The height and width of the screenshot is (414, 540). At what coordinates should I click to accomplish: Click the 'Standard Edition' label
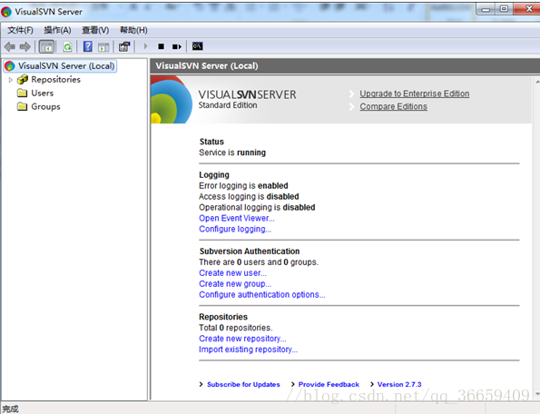(228, 105)
